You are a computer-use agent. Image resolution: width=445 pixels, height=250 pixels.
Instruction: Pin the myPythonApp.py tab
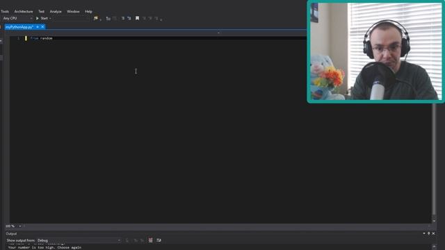[38, 27]
